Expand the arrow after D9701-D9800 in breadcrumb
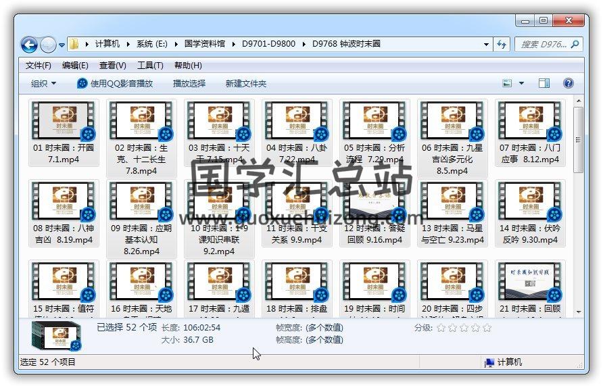Screen dimensions: 603x388 point(304,44)
